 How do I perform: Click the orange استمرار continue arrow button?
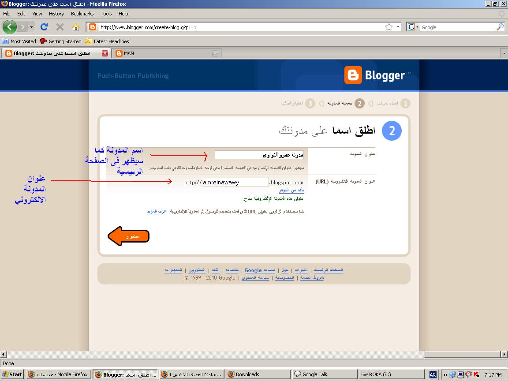pos(129,236)
